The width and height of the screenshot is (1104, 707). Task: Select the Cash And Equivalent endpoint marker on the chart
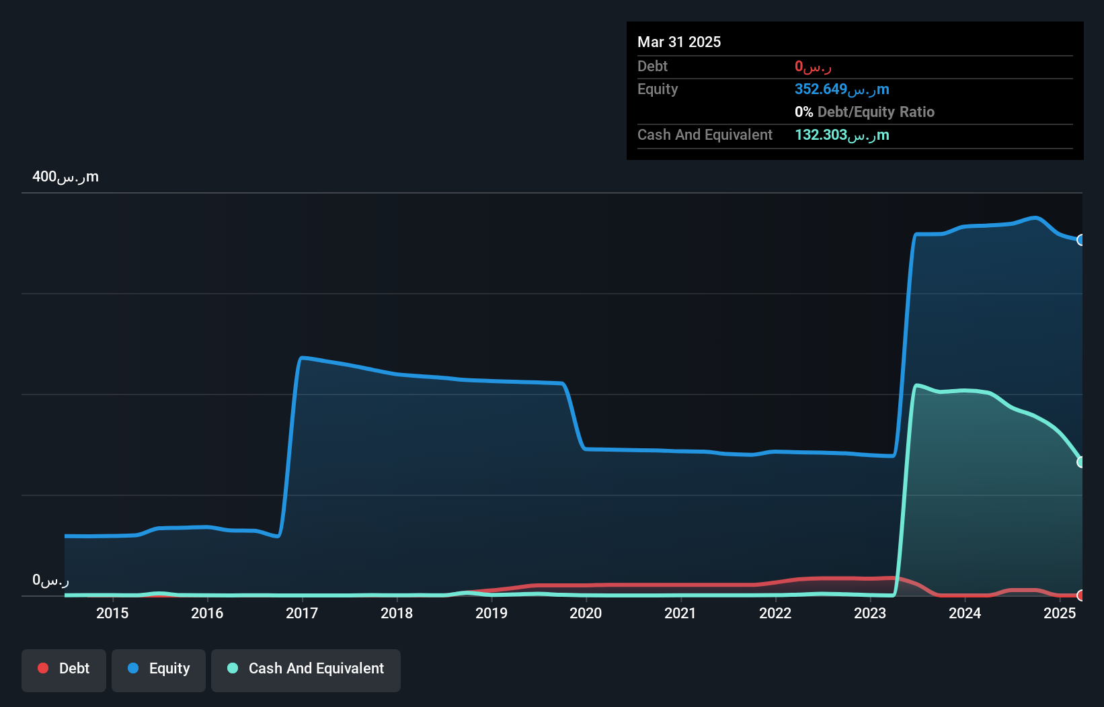coord(1081,462)
